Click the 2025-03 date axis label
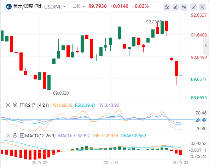 point(110,163)
